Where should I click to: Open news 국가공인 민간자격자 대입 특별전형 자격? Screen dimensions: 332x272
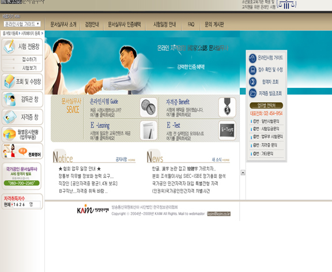pos(185,184)
